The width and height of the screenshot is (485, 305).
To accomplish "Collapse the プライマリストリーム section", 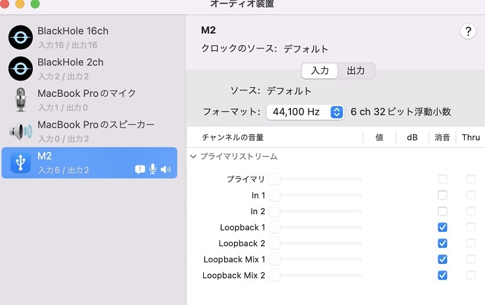I will tap(193, 157).
